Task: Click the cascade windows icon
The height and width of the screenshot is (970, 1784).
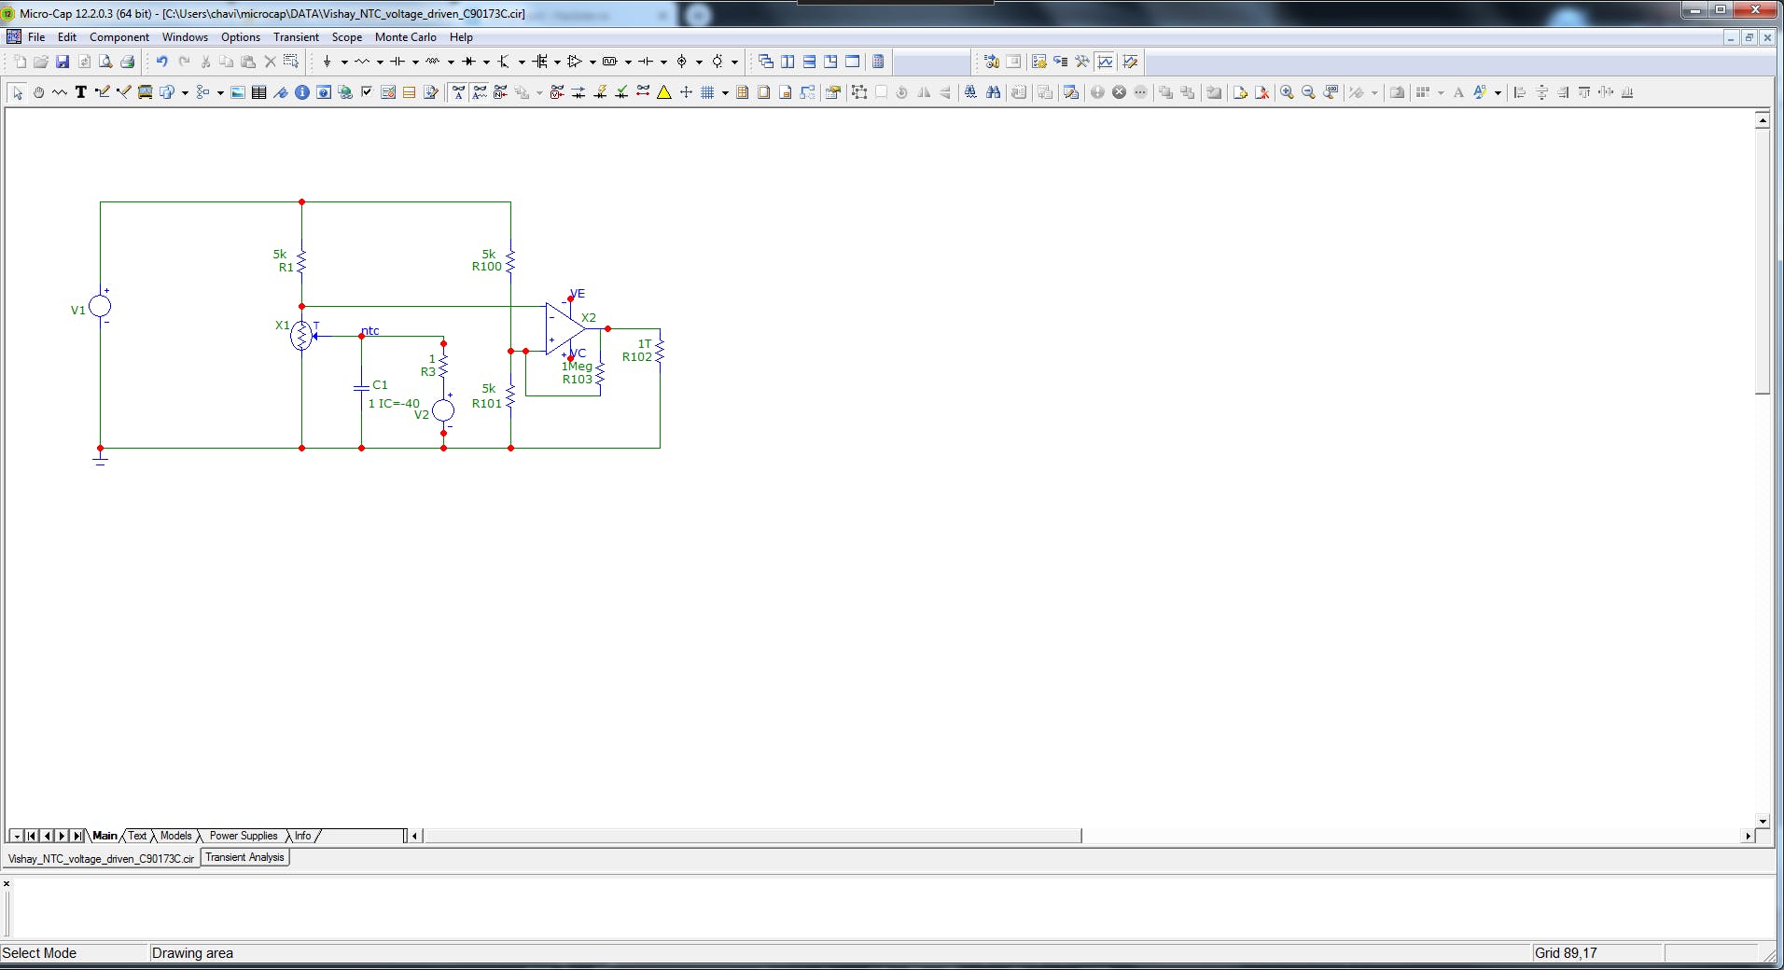Action: [x=766, y=62]
